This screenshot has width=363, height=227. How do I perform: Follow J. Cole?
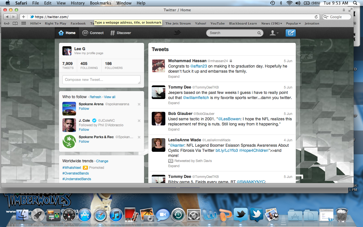coord(84,130)
